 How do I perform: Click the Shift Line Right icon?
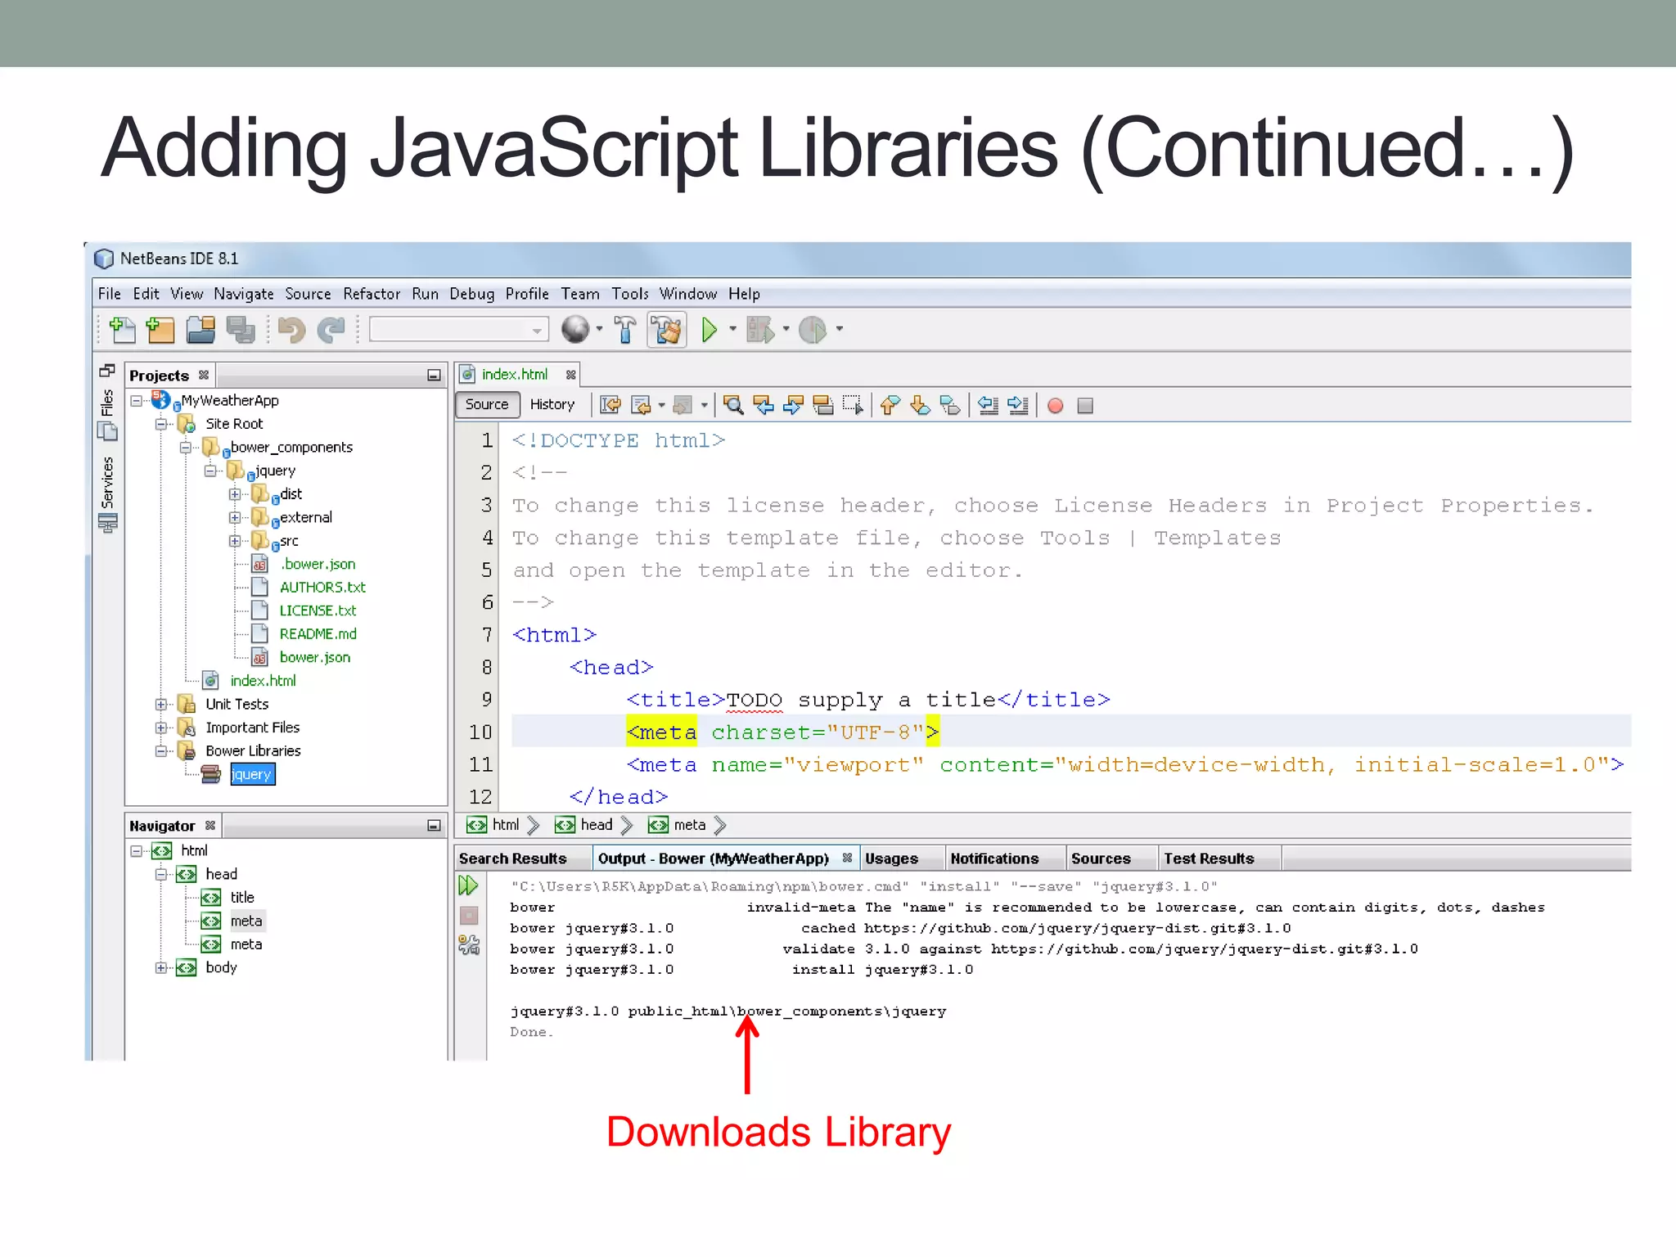click(1018, 405)
